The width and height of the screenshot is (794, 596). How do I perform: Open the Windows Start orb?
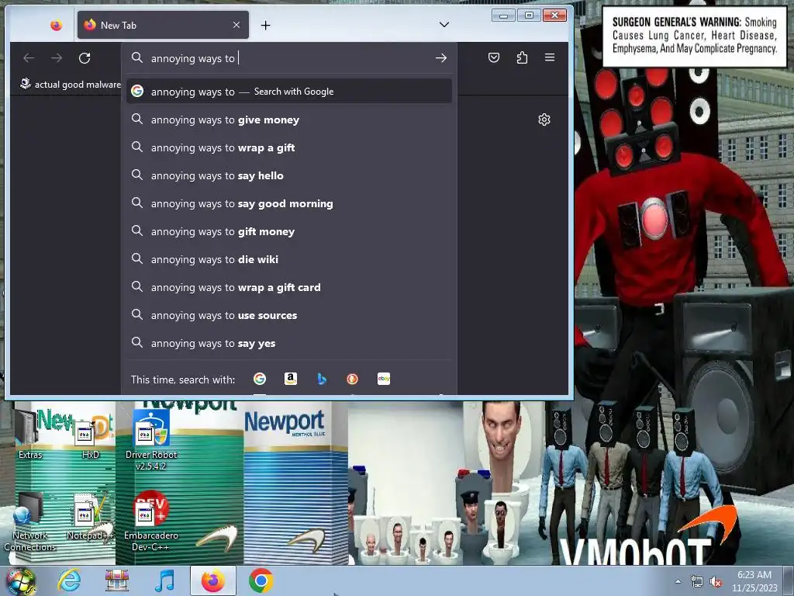(x=20, y=581)
